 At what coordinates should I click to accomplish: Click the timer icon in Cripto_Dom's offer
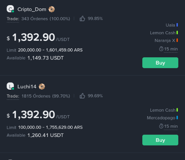pos(161,49)
